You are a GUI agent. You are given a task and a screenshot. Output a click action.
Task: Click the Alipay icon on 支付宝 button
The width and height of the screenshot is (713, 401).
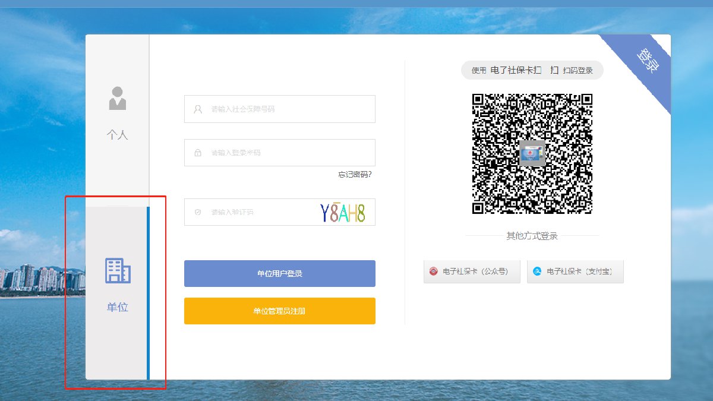click(x=537, y=271)
